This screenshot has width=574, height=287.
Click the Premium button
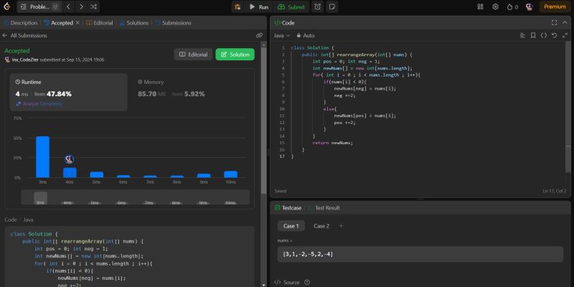(x=555, y=6)
